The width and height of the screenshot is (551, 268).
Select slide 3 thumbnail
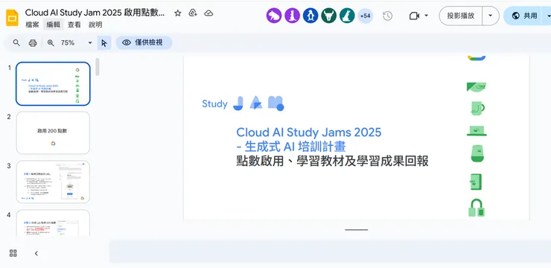(x=53, y=182)
